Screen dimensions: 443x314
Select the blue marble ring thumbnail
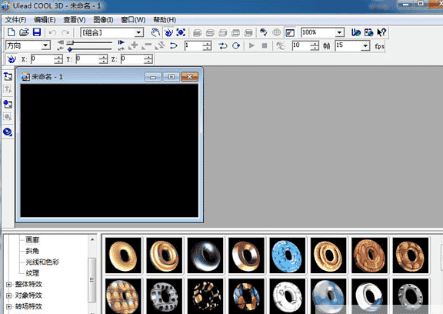pyautogui.click(x=288, y=256)
